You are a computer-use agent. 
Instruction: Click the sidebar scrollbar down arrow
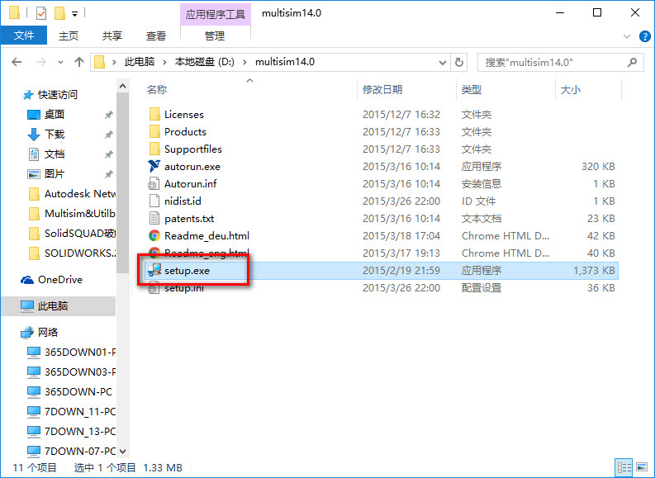[123, 452]
